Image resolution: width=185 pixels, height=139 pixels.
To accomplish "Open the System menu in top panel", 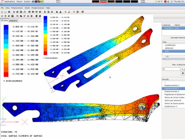I will [x=27, y=2].
